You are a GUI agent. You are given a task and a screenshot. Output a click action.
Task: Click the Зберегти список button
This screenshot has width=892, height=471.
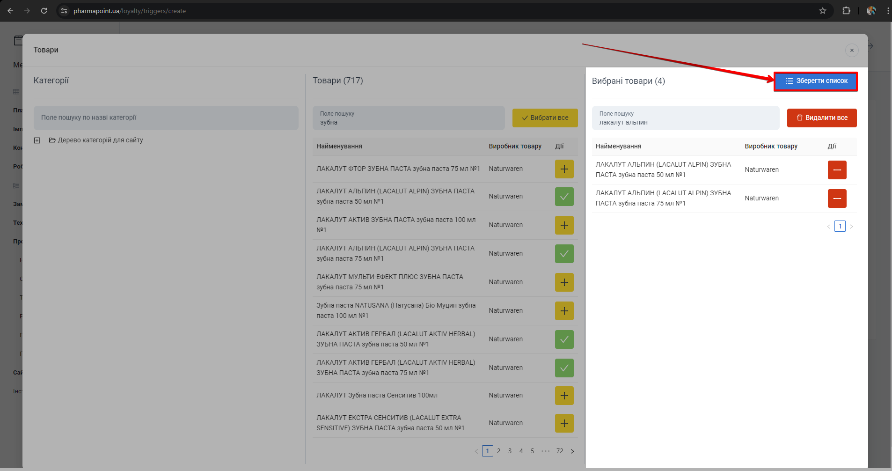(816, 81)
